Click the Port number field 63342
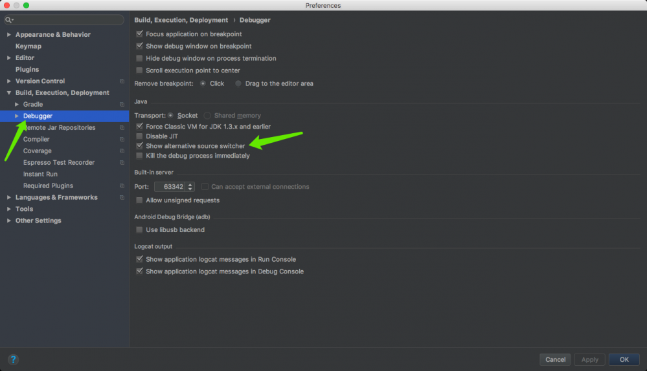The image size is (647, 371). click(171, 187)
